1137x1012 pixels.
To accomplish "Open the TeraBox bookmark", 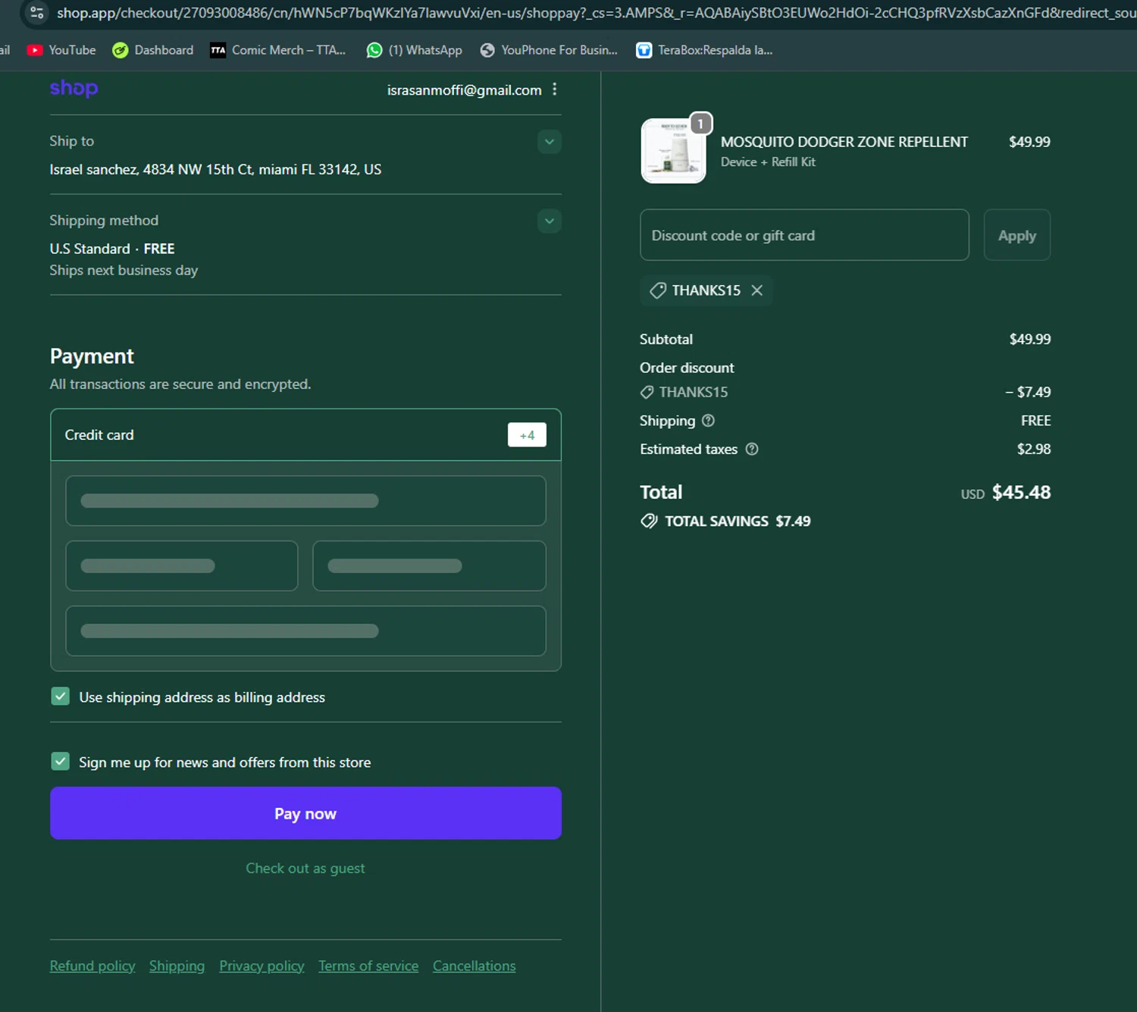I will (705, 50).
